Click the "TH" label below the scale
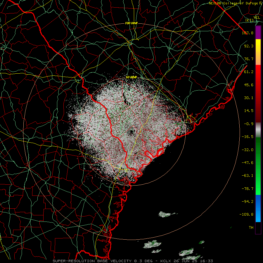263x263 pixels. (251, 228)
